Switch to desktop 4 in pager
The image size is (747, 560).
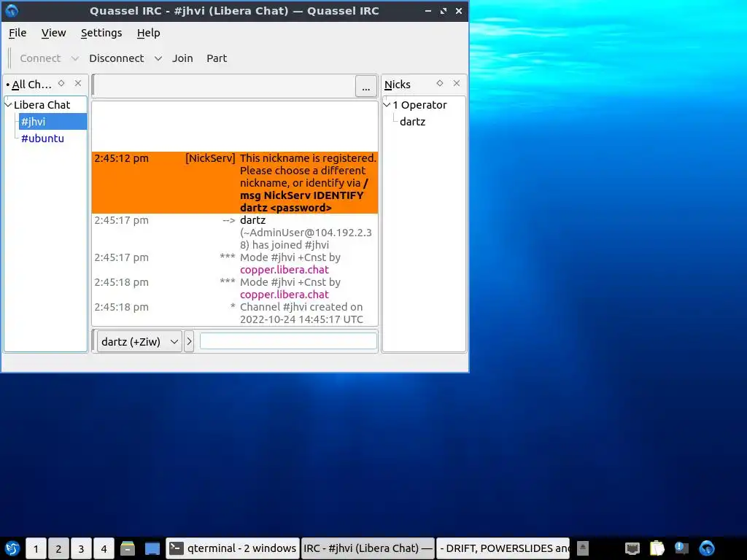104,548
